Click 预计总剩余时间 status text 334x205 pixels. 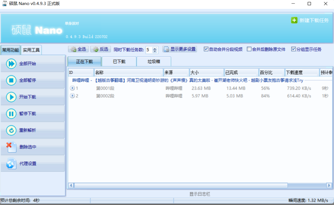coord(20,200)
